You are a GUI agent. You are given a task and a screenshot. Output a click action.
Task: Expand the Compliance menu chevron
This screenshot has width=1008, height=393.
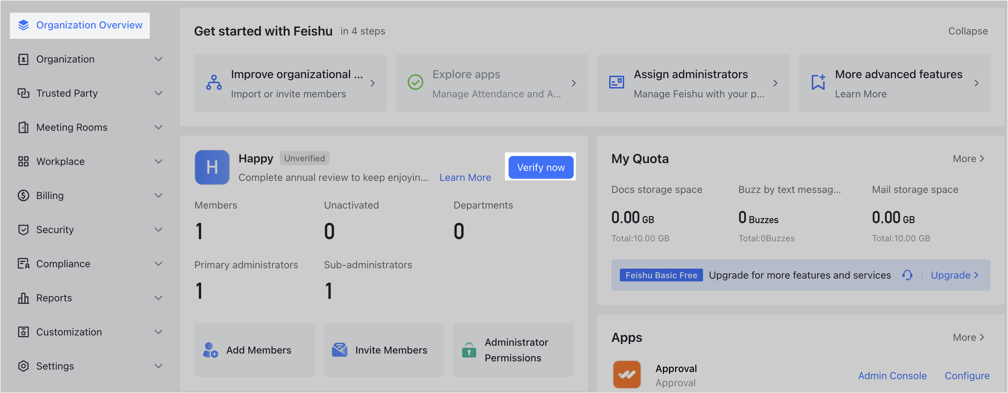[x=158, y=264]
